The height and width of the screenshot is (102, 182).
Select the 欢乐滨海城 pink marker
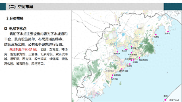click(x=132, y=53)
